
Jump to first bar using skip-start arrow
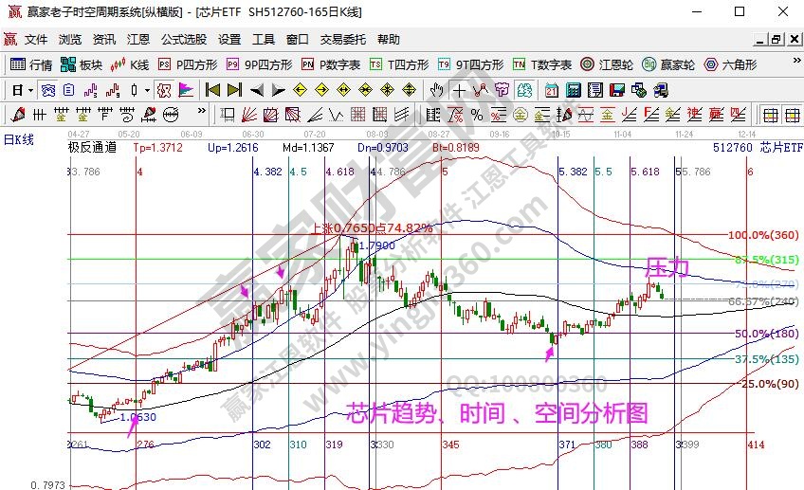pos(212,90)
